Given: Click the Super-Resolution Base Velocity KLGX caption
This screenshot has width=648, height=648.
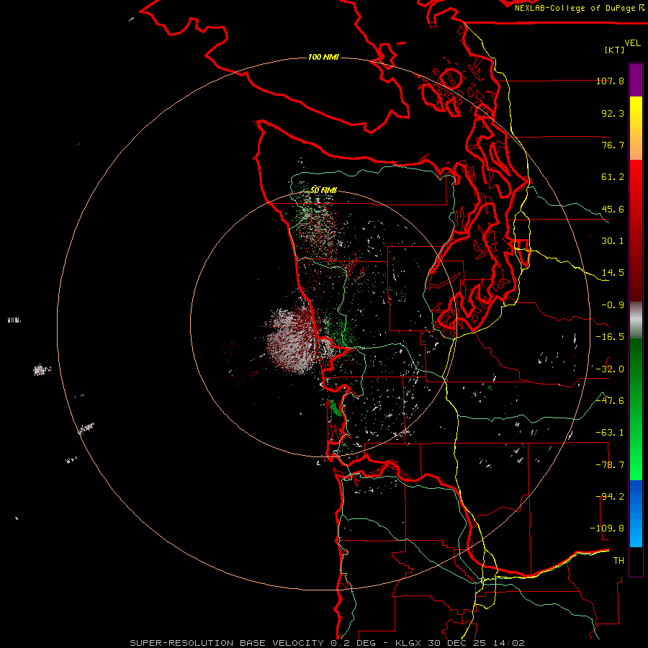Looking at the screenshot, I should [327, 643].
